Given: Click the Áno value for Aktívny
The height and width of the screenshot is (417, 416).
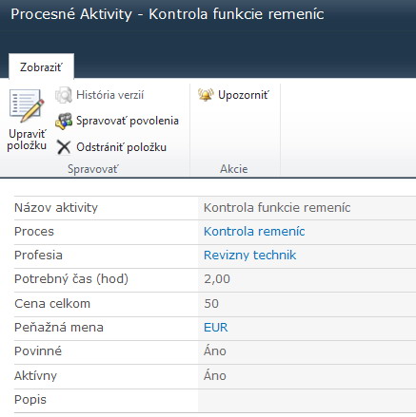Looking at the screenshot, I should click(x=215, y=376).
